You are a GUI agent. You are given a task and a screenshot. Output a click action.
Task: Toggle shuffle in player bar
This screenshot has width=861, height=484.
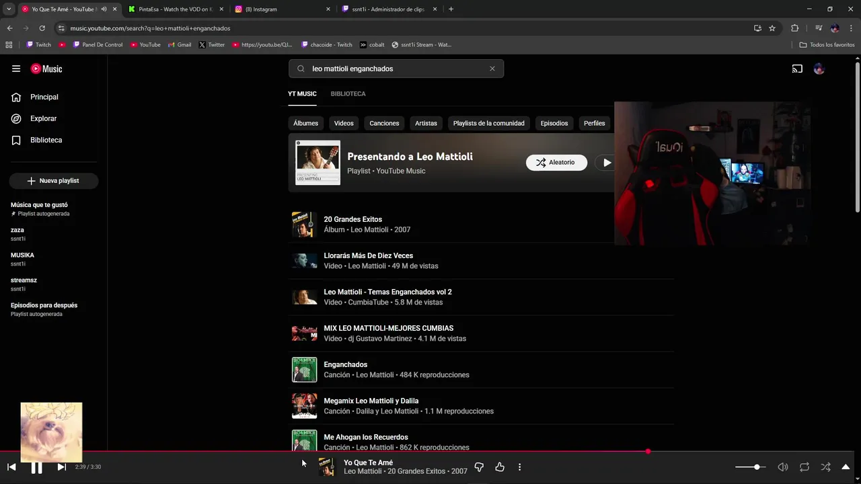[825, 467]
